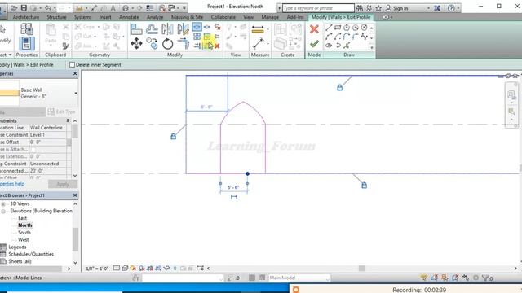This screenshot has height=293, width=522.
Task: Collapse the Constraints section header
Action: click(x=68, y=120)
